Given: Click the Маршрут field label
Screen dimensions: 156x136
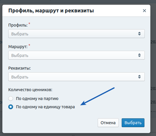Looking at the screenshot, I should (18, 47).
